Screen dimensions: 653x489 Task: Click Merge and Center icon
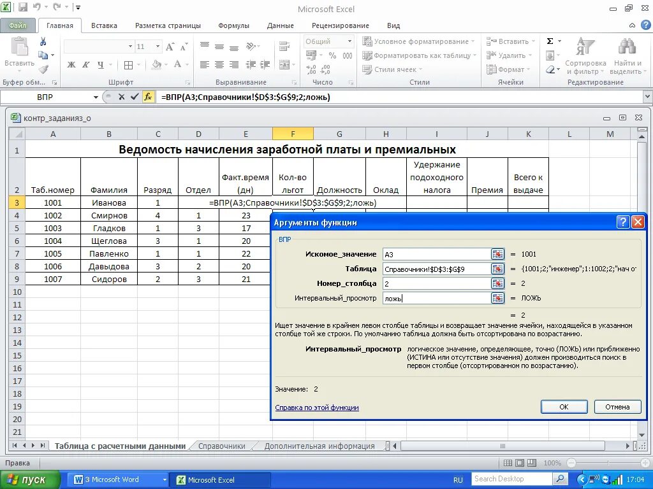[x=284, y=64]
